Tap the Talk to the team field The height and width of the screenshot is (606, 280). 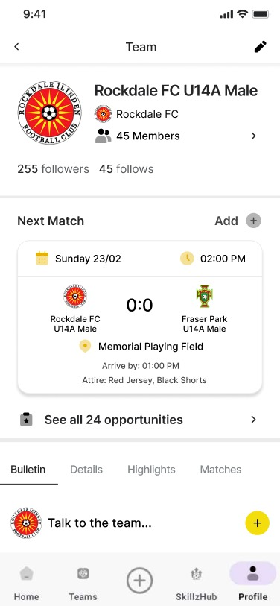pyautogui.click(x=100, y=523)
